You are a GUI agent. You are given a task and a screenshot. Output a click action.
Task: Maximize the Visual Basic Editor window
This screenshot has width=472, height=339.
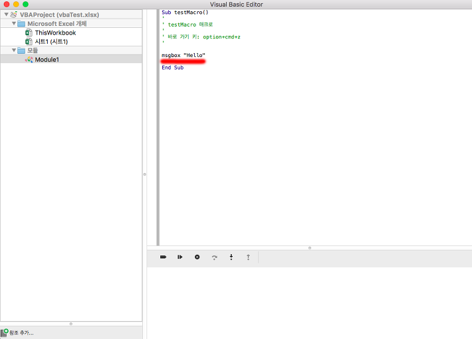[25, 4]
